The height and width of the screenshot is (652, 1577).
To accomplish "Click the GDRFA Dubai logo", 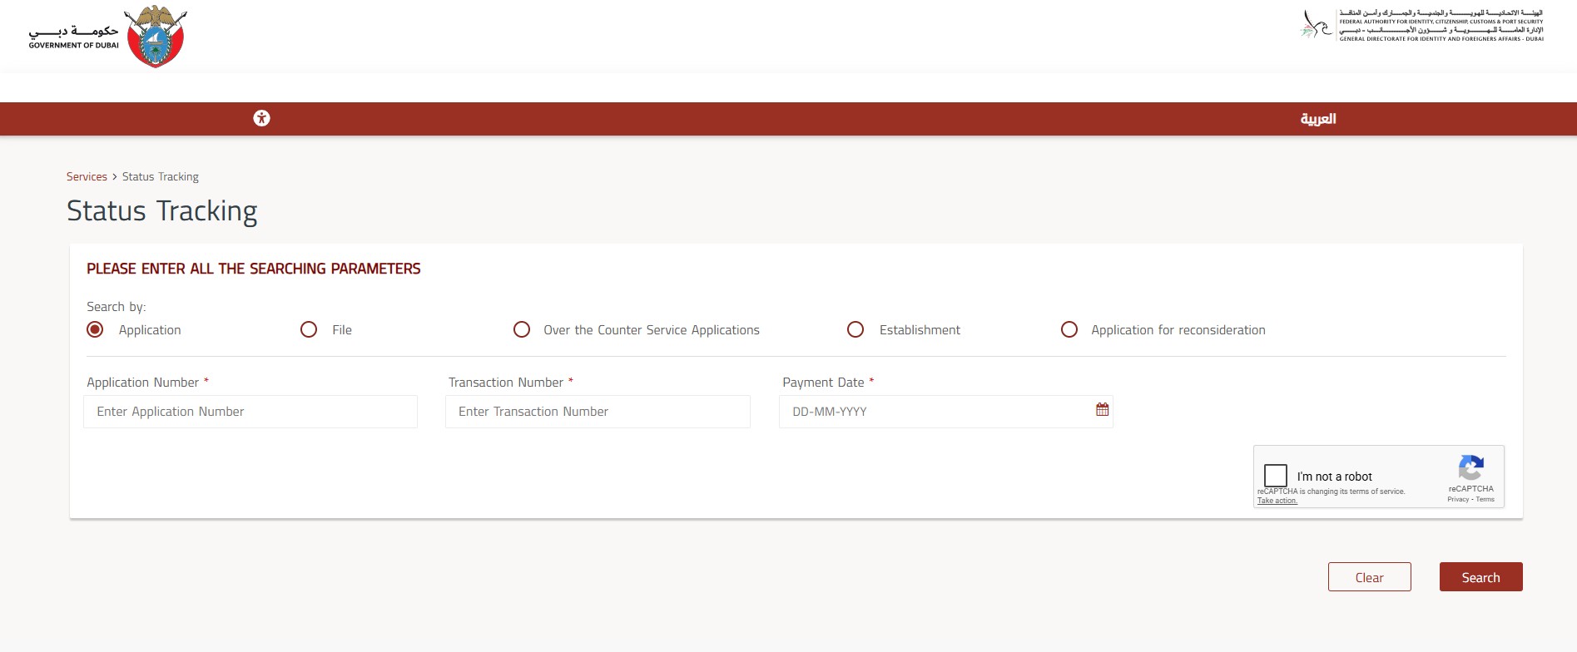I will click(1422, 25).
